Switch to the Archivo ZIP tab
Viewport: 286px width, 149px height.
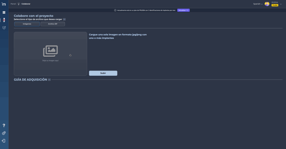coord(53,24)
